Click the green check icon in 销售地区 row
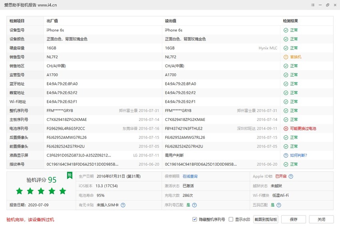This screenshot has height=231, width=340. click(286, 66)
